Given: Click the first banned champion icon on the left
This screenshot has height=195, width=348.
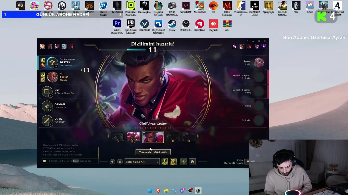Looking at the screenshot, I should [42, 46].
